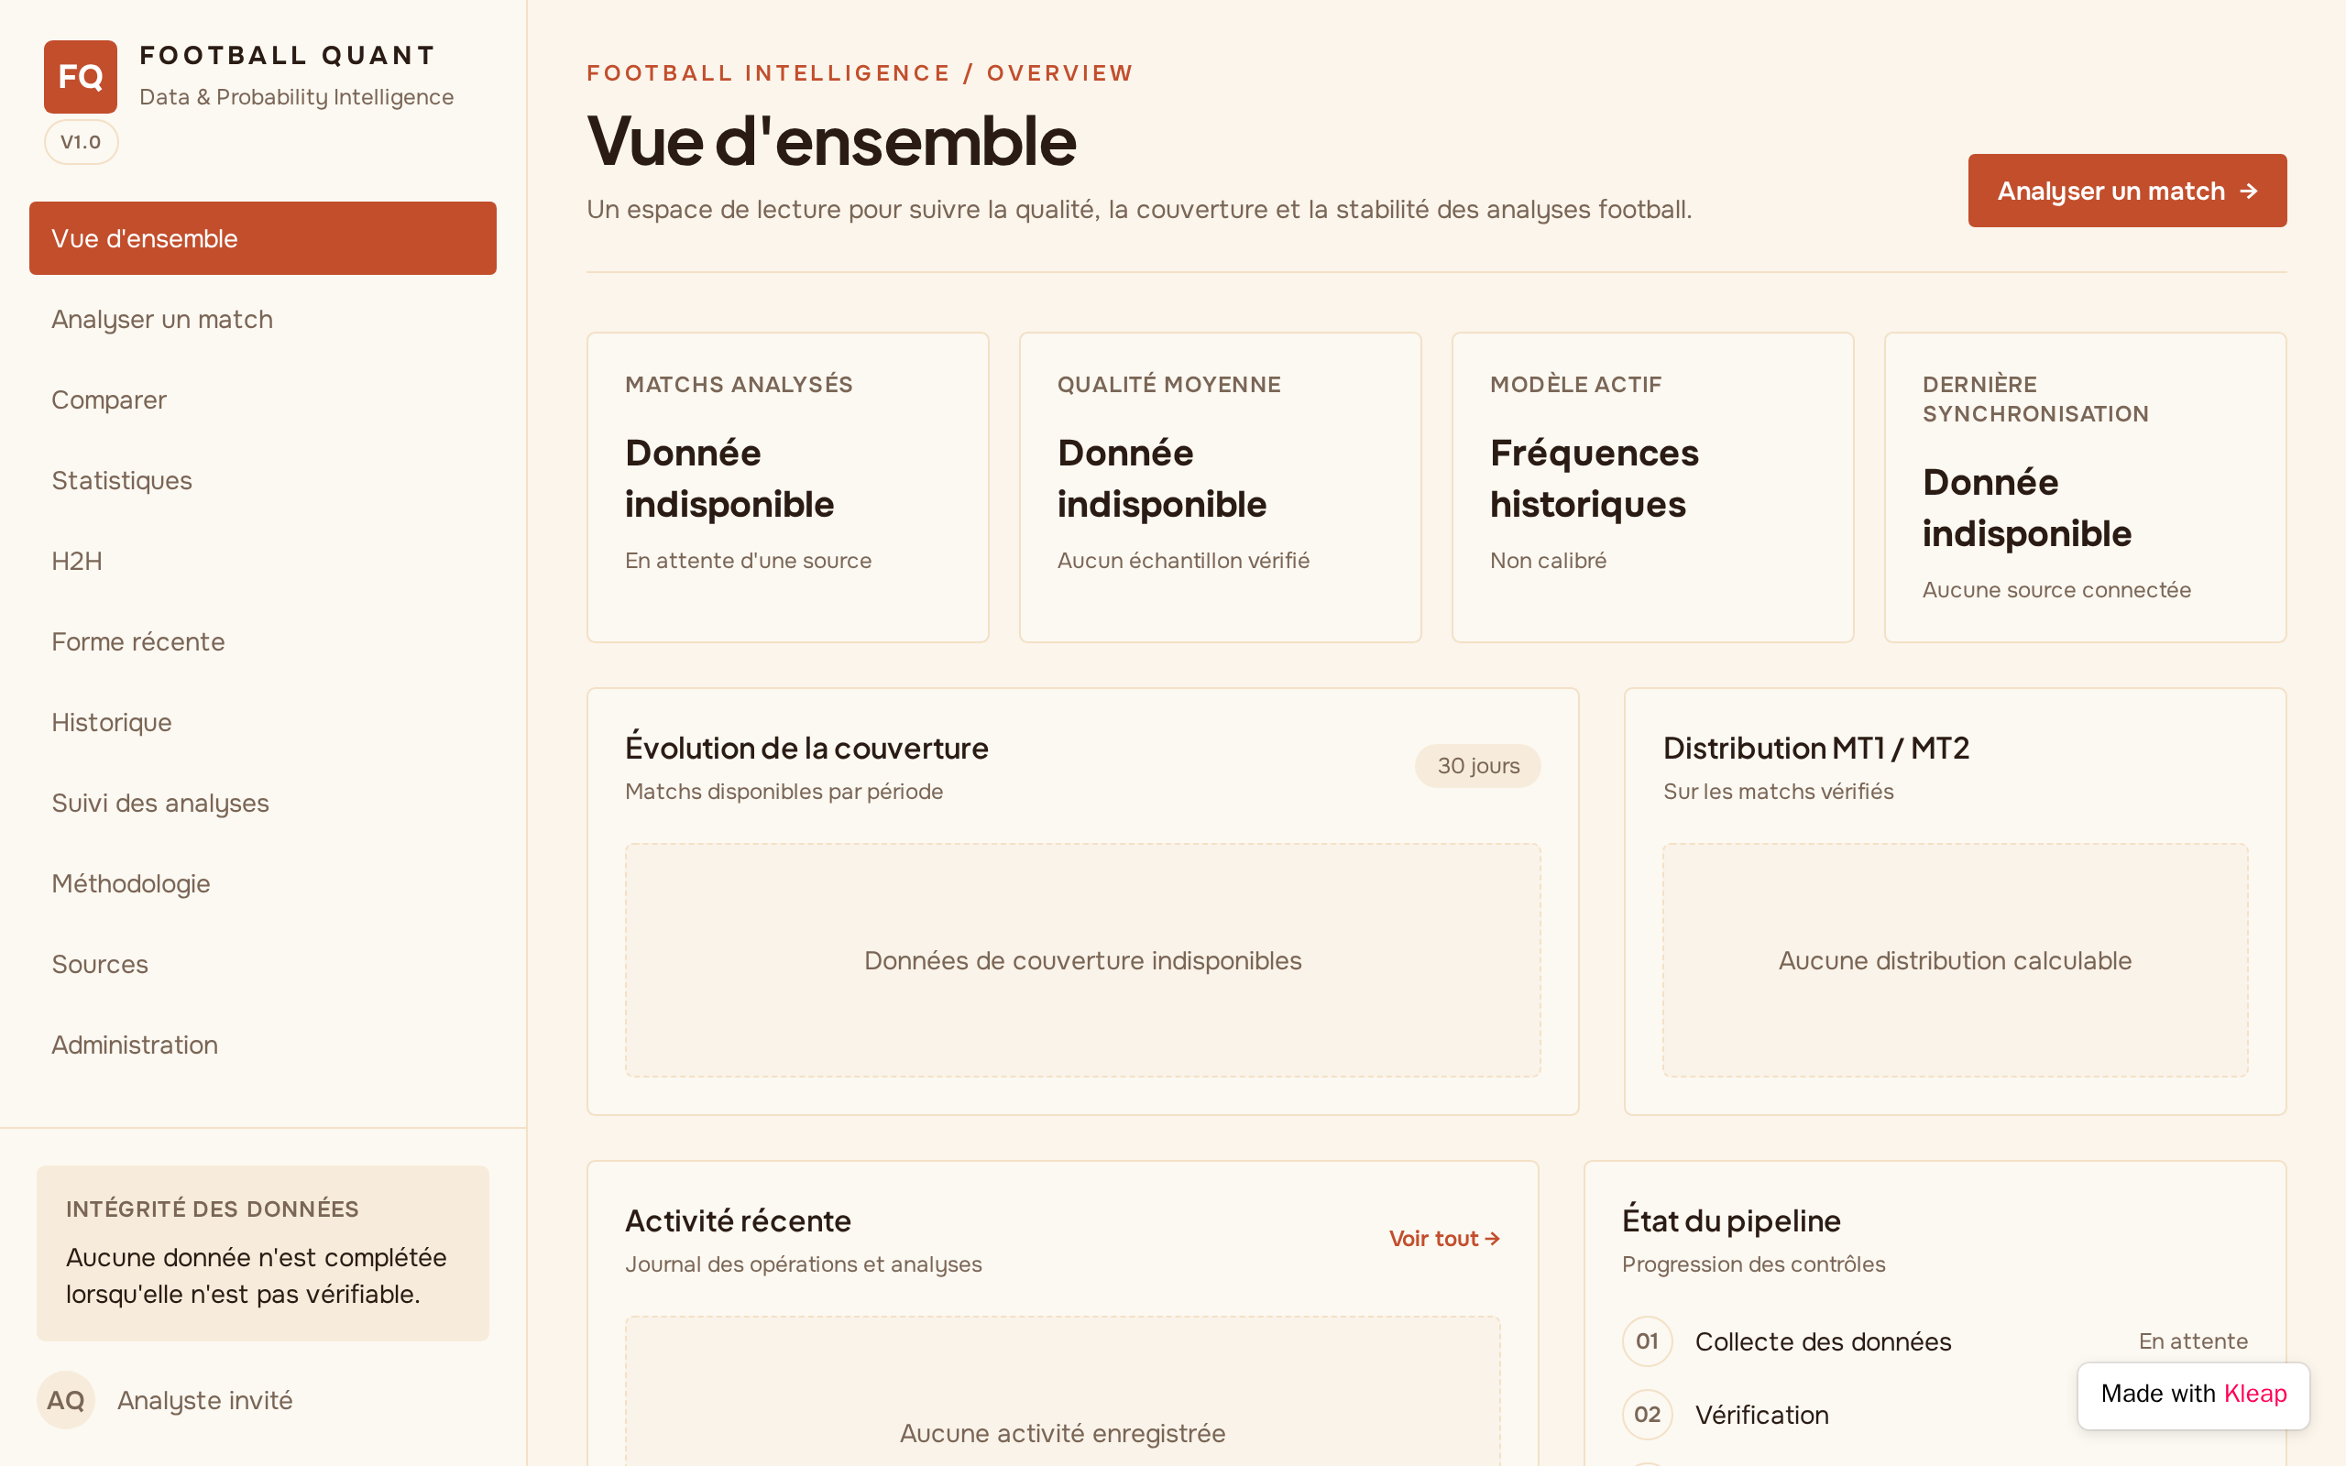Click the AQ analyst avatar
2346x1466 pixels.
tap(66, 1400)
